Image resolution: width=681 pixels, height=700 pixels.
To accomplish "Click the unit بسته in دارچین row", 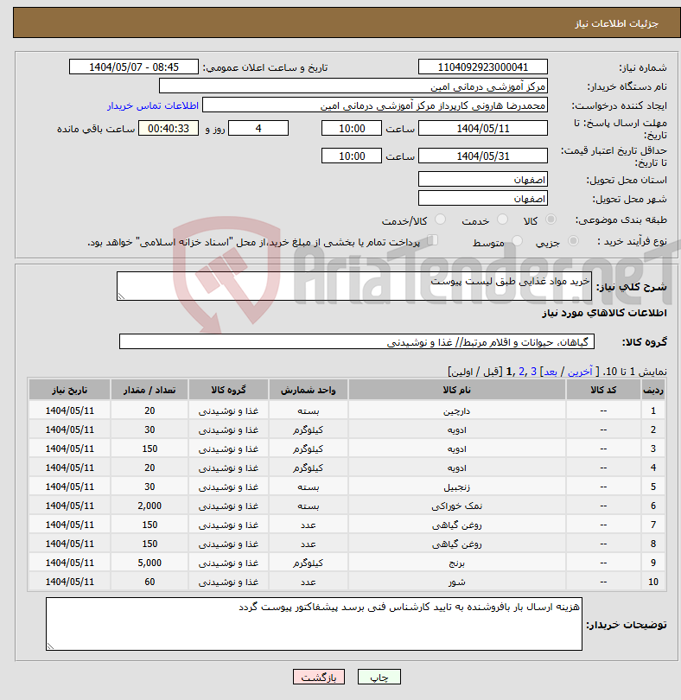I will tap(309, 410).
